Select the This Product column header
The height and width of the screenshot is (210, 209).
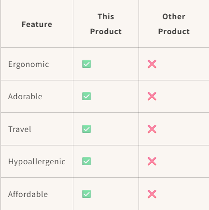[x=106, y=24]
